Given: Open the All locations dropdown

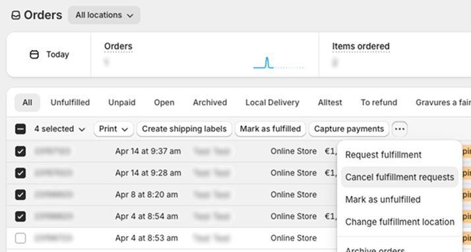Looking at the screenshot, I should click(104, 15).
